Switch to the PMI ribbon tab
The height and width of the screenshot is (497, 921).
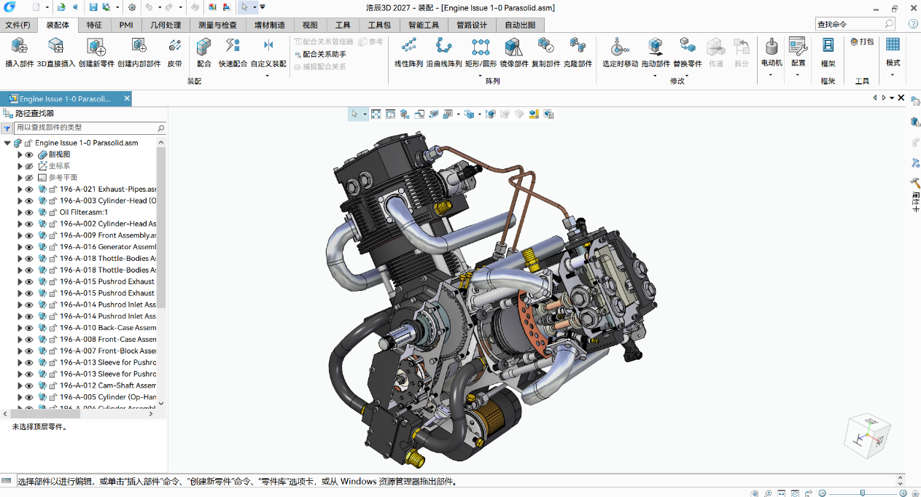[x=126, y=25]
